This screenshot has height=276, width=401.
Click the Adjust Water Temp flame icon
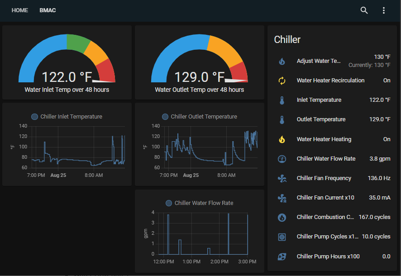point(282,61)
